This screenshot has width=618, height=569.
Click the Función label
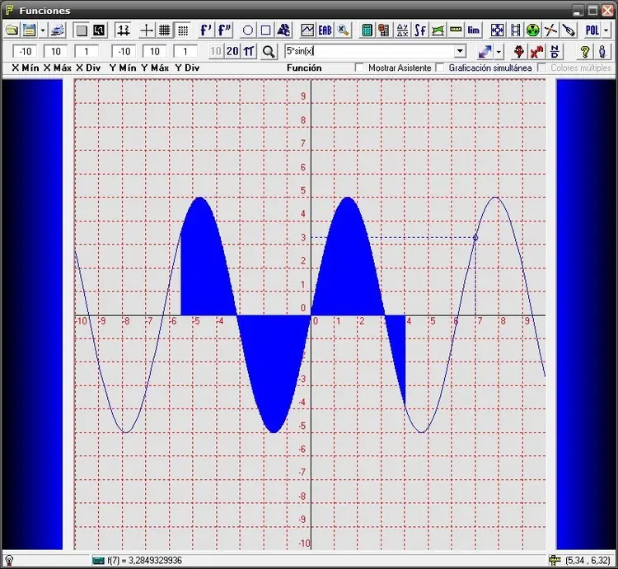pyautogui.click(x=304, y=68)
